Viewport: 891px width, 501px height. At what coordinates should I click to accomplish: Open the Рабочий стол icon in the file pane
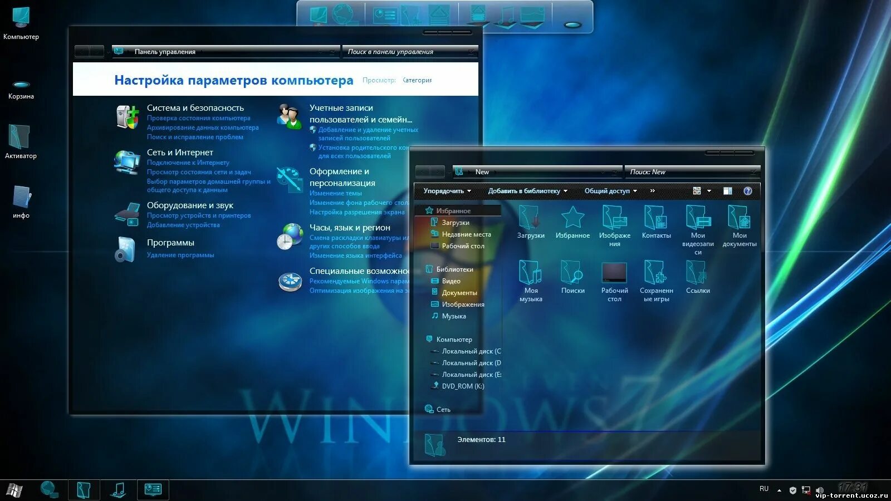(x=614, y=273)
